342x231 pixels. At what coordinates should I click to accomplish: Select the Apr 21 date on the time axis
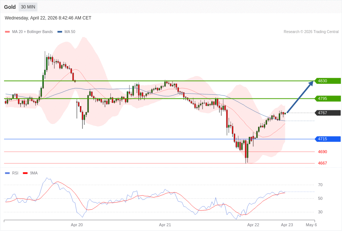tap(165, 225)
